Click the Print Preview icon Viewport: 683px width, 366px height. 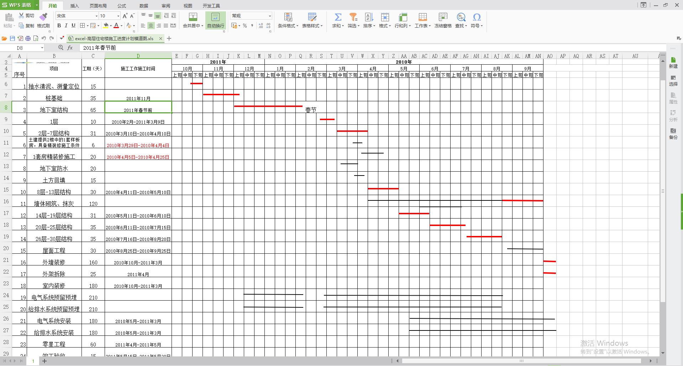click(36, 38)
